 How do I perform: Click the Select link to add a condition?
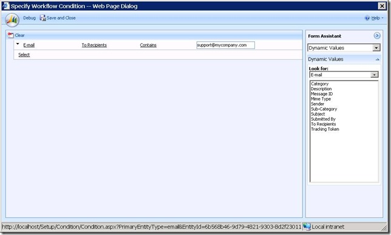(x=24, y=55)
